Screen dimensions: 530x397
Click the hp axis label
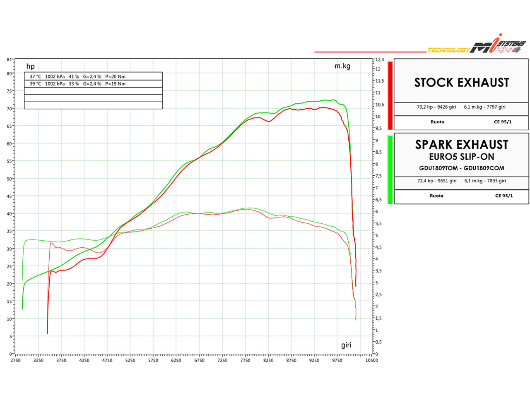[31, 67]
